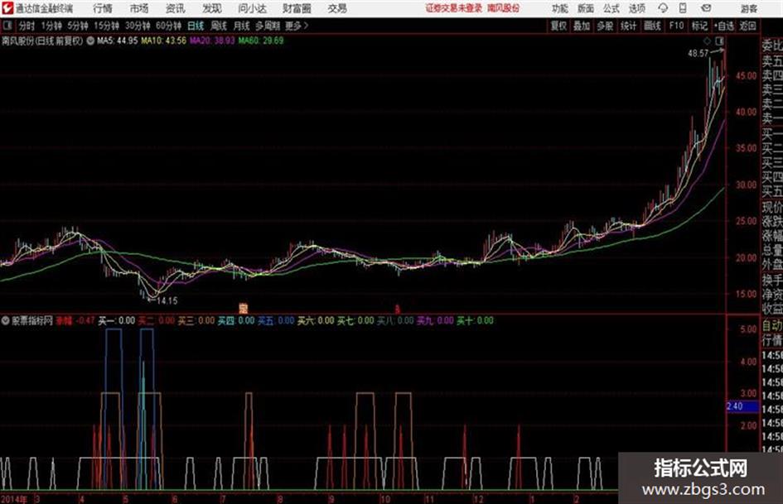Viewport: 783px width, 504px height.
Task: Switch to the 5分钟 period tab
Action: click(77, 26)
